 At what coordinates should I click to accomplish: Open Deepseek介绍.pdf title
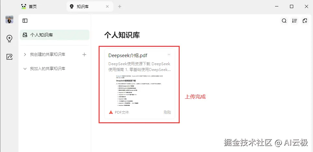click(128, 56)
